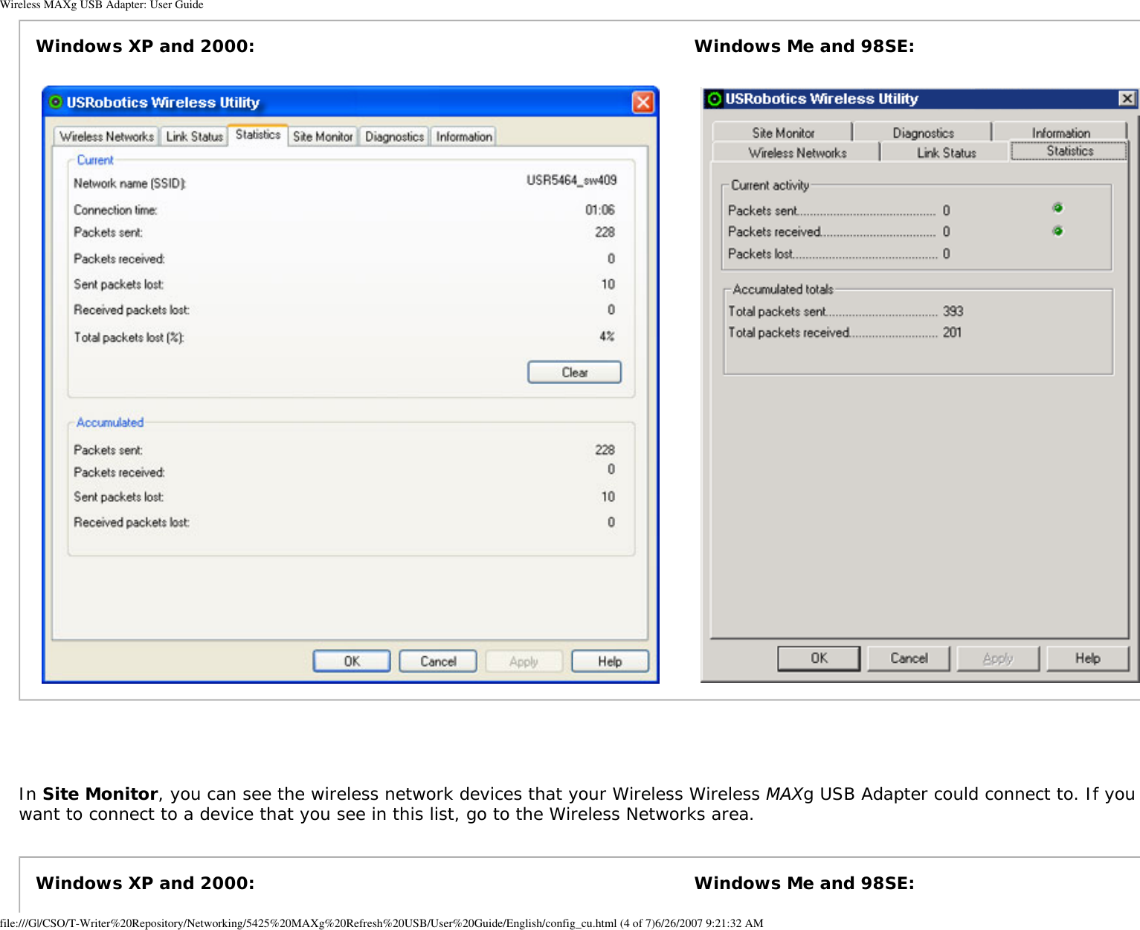Viewport: 1140px width, 930px height.
Task: Click the Accumulated totals group label
Action: tap(783, 289)
